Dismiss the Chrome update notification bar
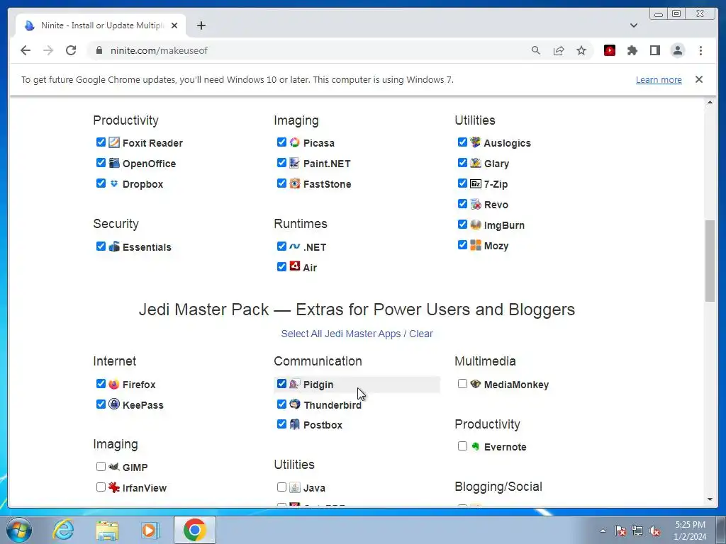 pyautogui.click(x=698, y=79)
